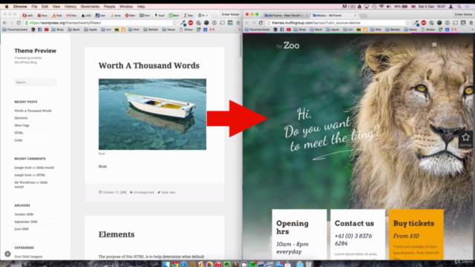Click the play button at bottom left

[7, 254]
